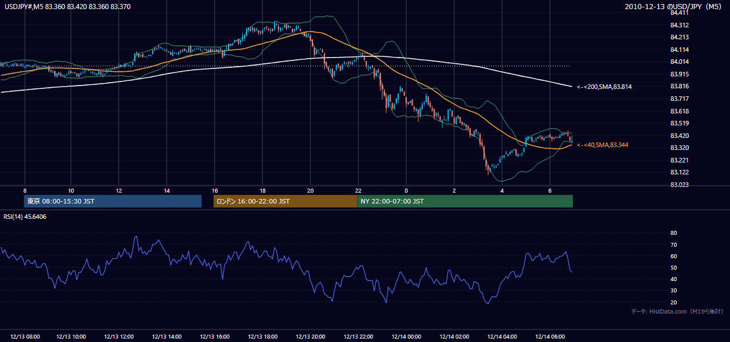Click the 12/13 18:00 bottom time label
730x342 pixels.
(x=263, y=336)
